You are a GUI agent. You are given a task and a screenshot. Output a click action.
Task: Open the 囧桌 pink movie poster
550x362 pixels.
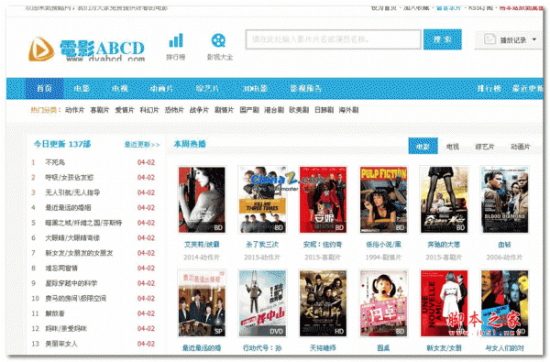383,303
